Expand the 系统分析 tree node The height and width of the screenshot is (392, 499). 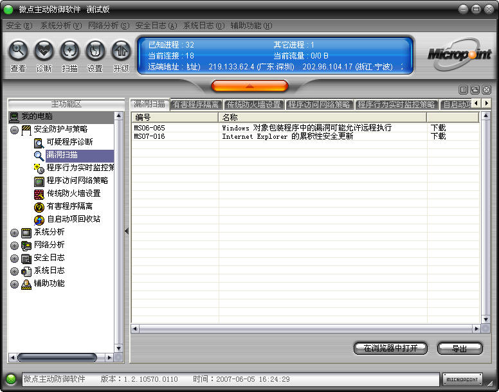point(14,233)
